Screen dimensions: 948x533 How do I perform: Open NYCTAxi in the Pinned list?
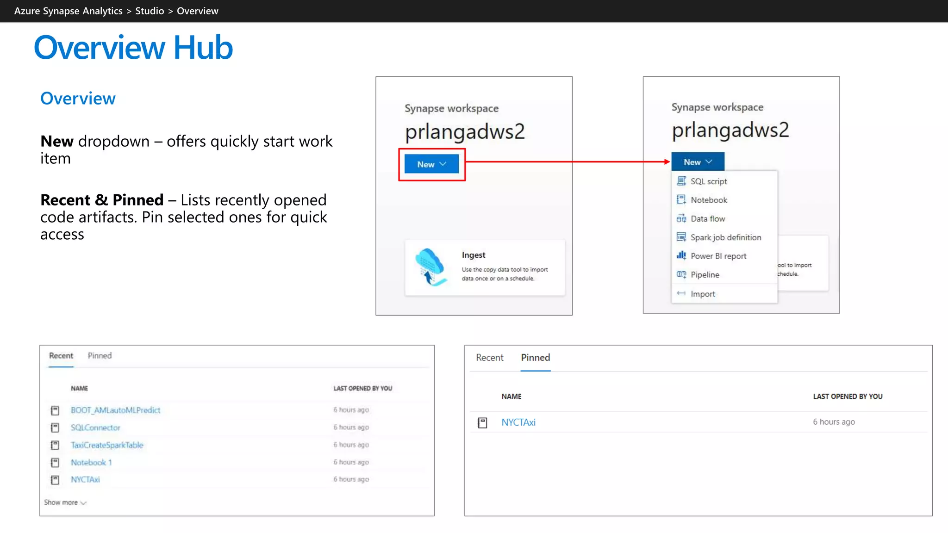pos(518,422)
